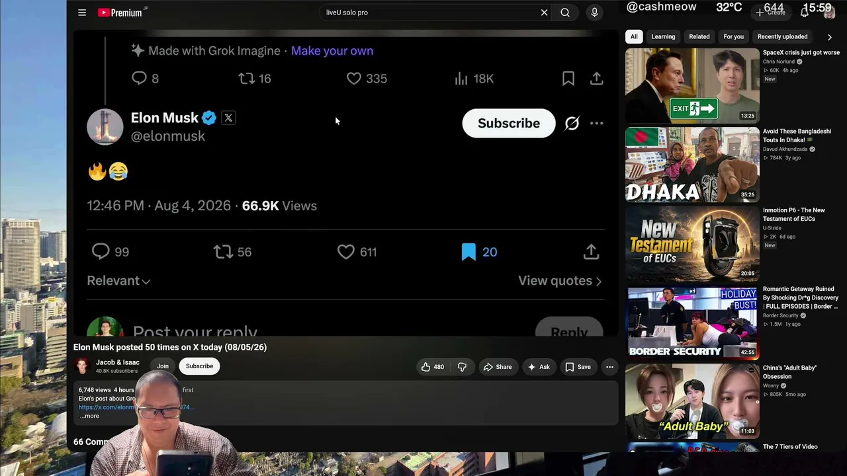Click the Join membership button
Image resolution: width=847 pixels, height=476 pixels.
pos(162,366)
